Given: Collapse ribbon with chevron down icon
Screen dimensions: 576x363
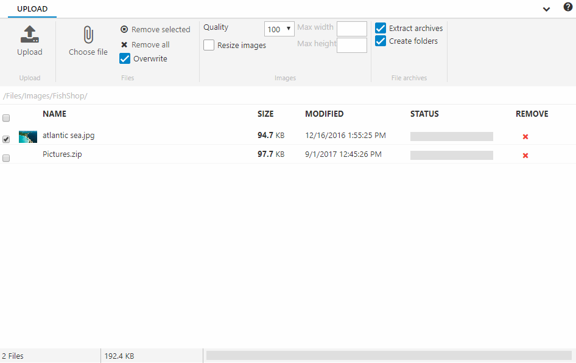Looking at the screenshot, I should [x=546, y=9].
